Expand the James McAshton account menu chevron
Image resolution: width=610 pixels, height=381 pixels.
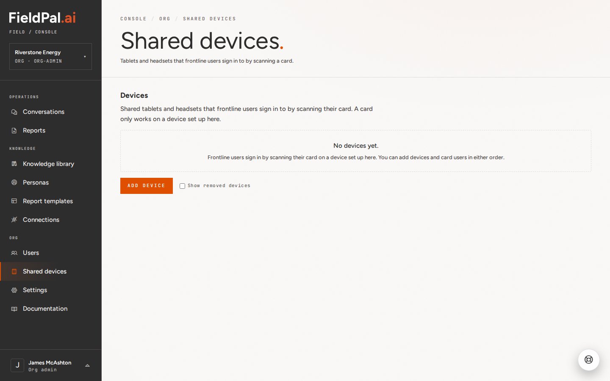coord(87,365)
